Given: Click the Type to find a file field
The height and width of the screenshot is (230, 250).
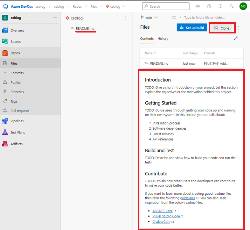Looking at the screenshot, I should pyautogui.click(x=205, y=18).
